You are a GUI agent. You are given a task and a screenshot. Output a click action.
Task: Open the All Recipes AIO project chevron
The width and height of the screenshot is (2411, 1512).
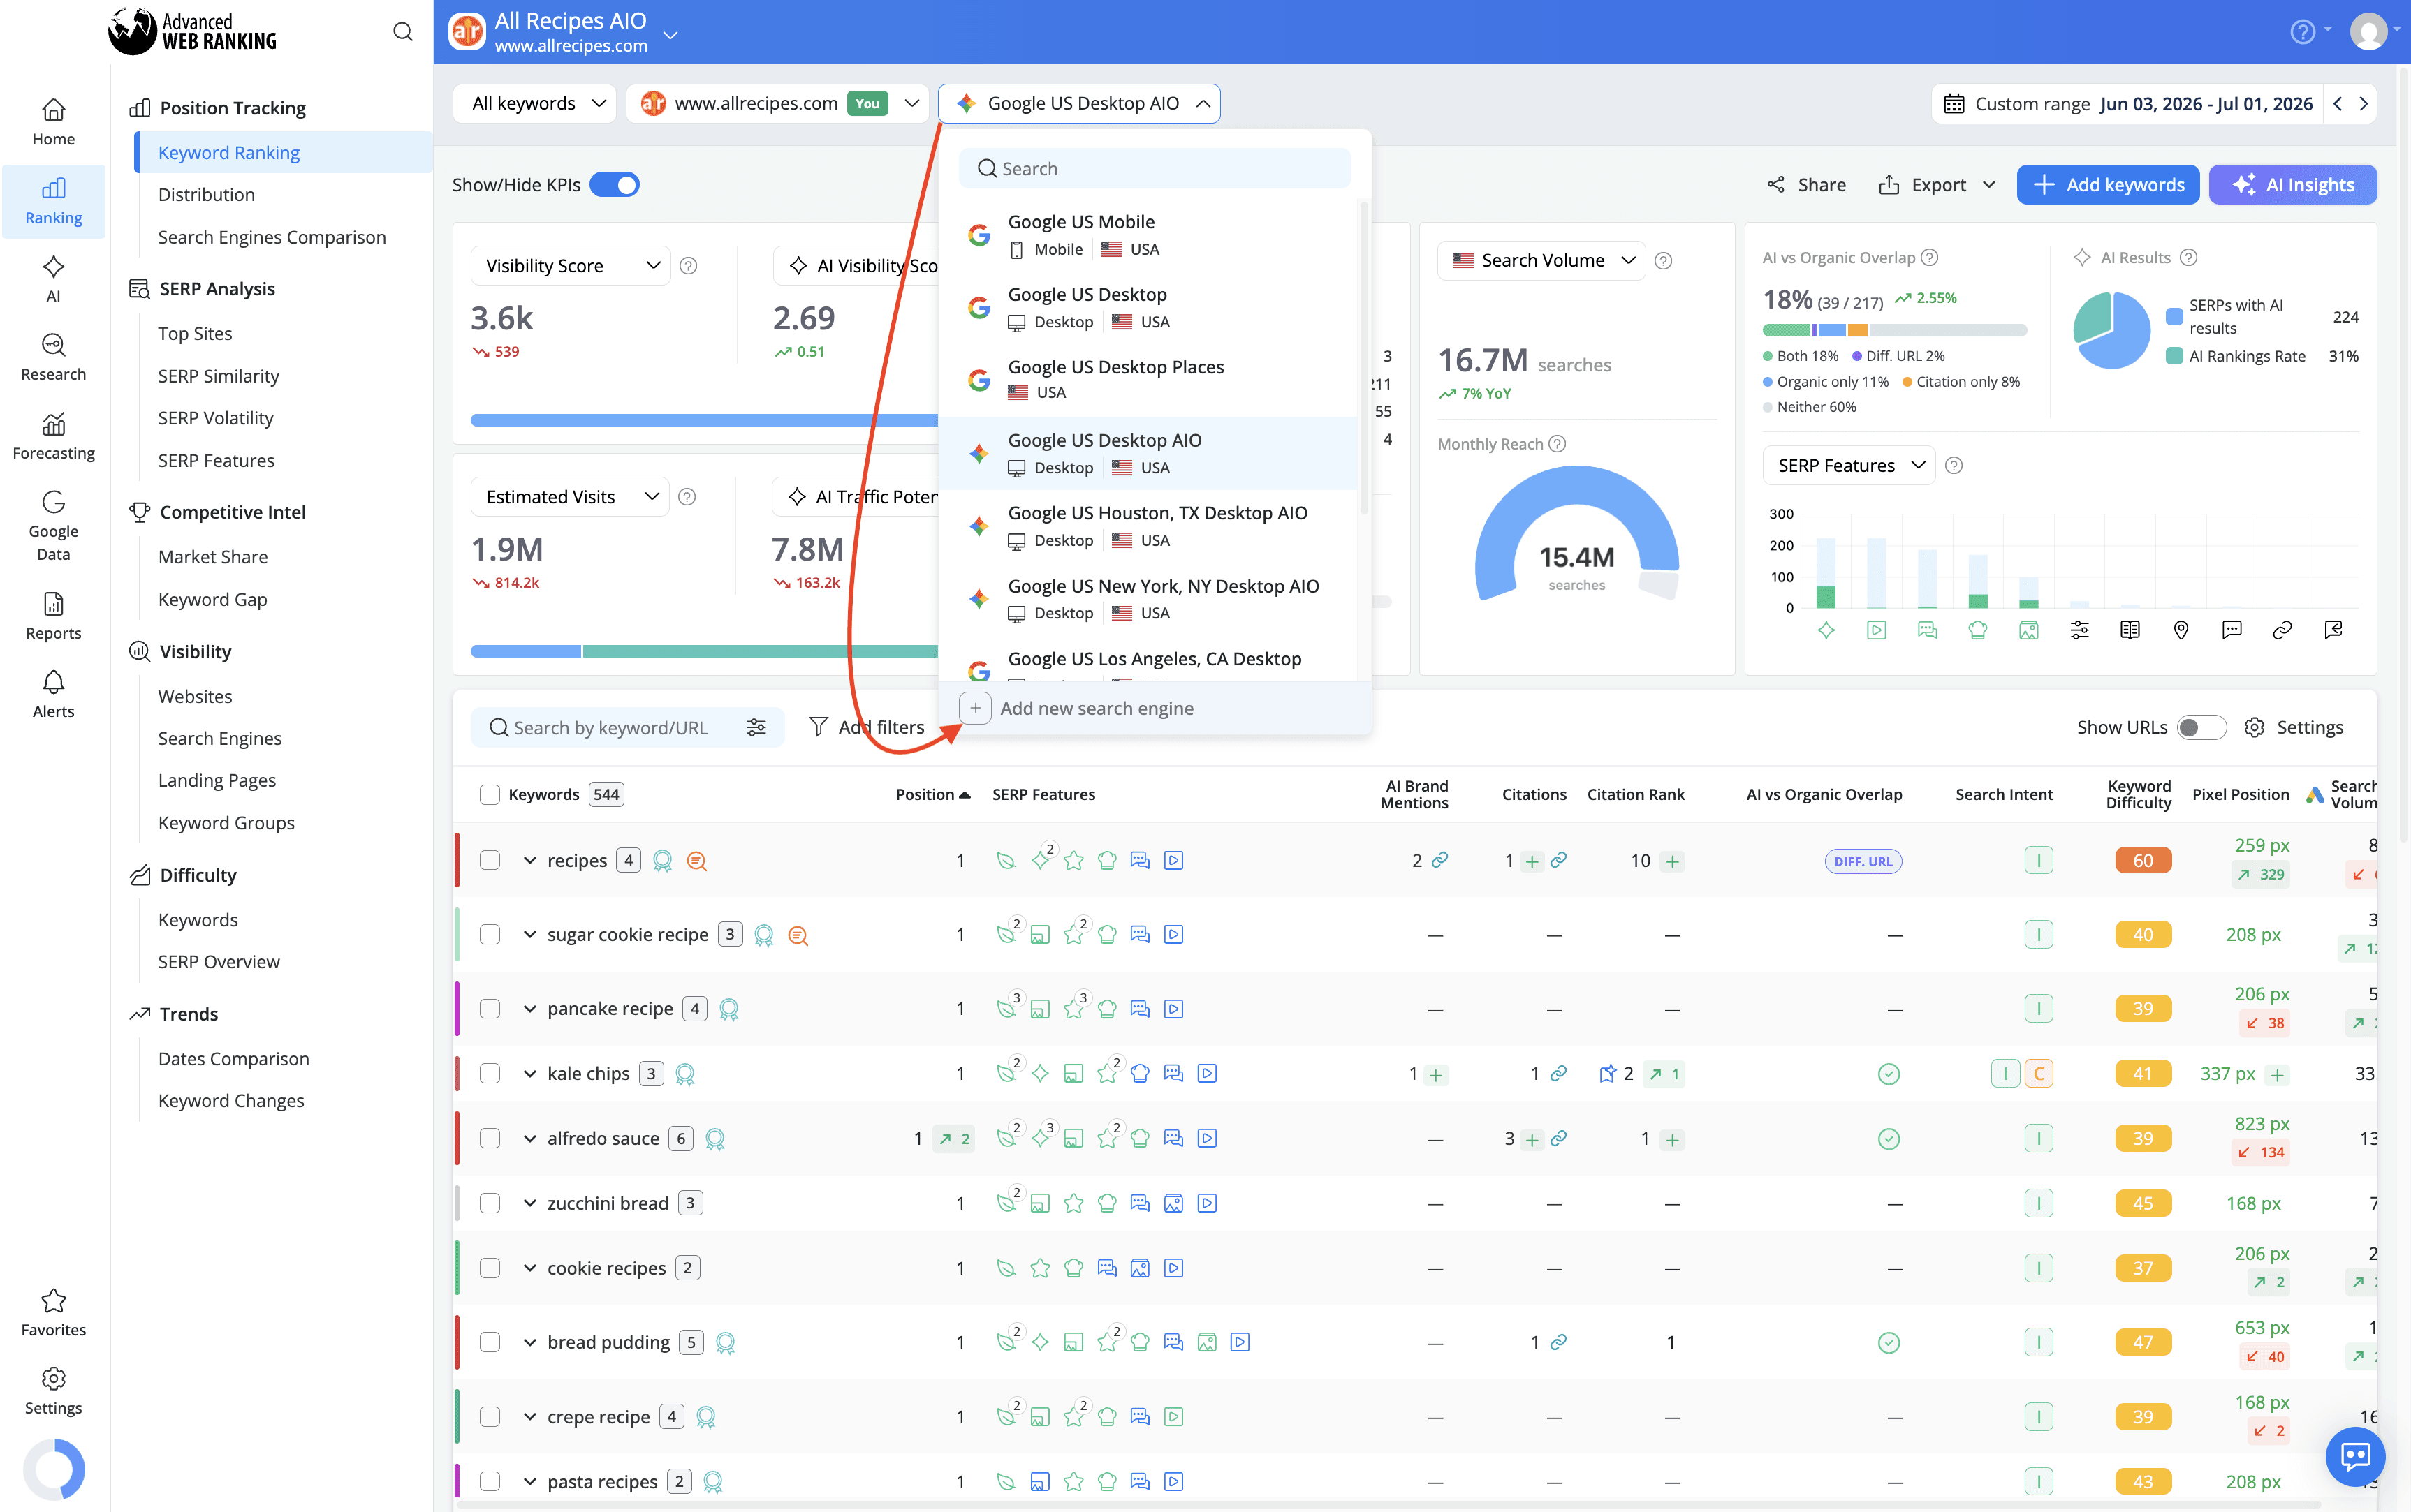671,35
